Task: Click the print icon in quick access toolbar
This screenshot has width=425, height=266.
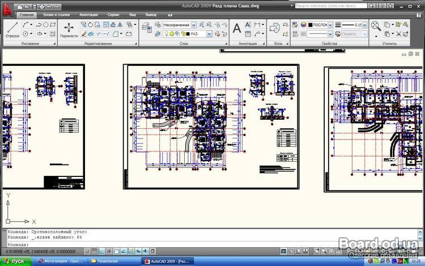Action: pos(41,5)
